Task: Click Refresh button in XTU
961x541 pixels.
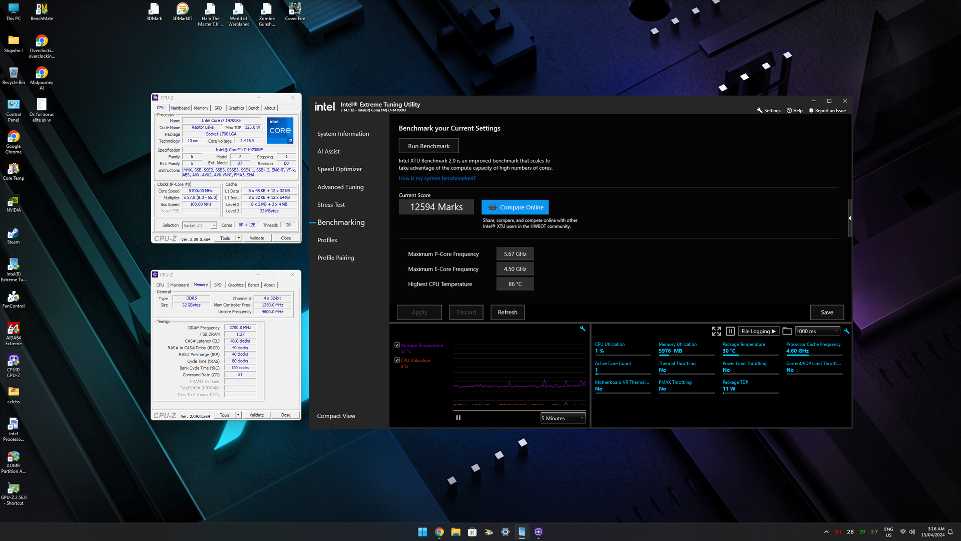Action: [507, 312]
